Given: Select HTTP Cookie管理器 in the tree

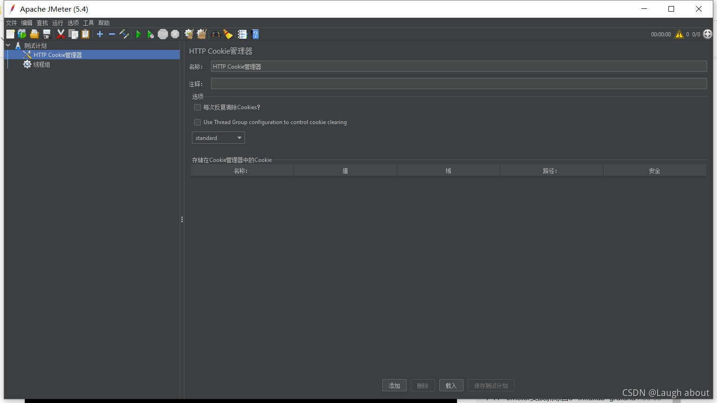Looking at the screenshot, I should pyautogui.click(x=57, y=55).
